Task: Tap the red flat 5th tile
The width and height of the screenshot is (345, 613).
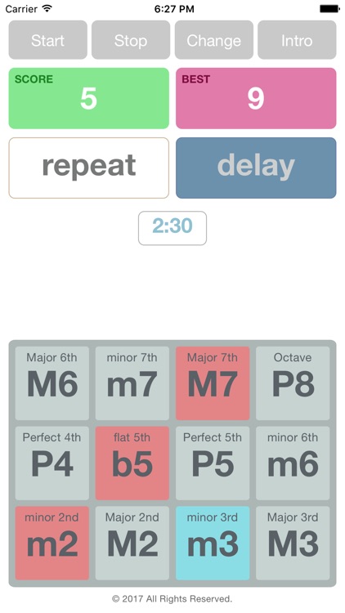Action: (132, 463)
